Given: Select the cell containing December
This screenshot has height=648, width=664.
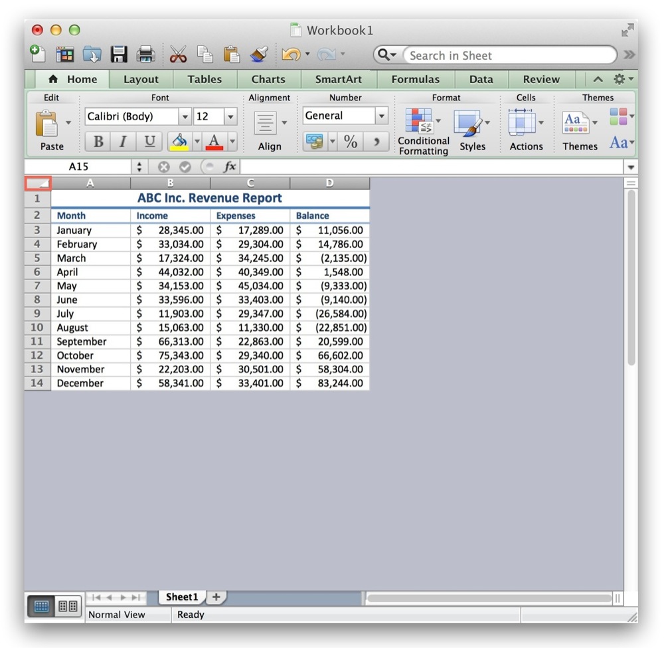Looking at the screenshot, I should (x=90, y=383).
